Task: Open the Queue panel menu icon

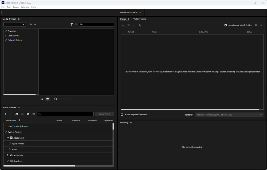Action: coord(129,19)
